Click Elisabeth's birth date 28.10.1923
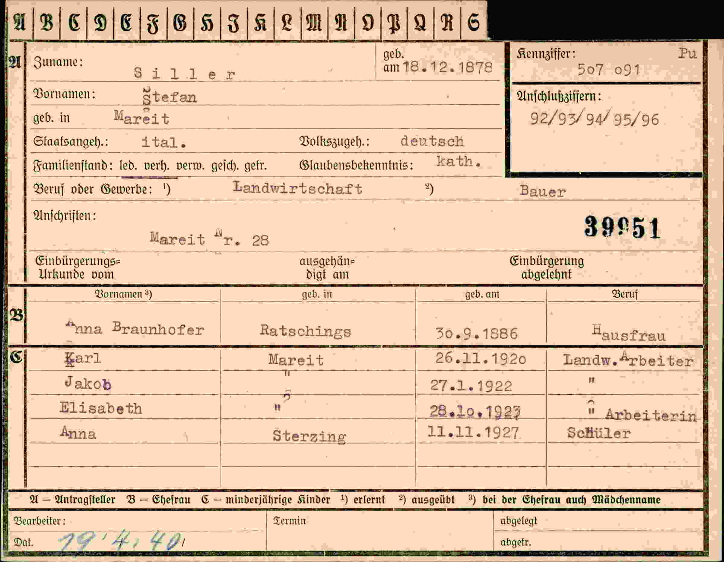The image size is (724, 562). point(475,411)
